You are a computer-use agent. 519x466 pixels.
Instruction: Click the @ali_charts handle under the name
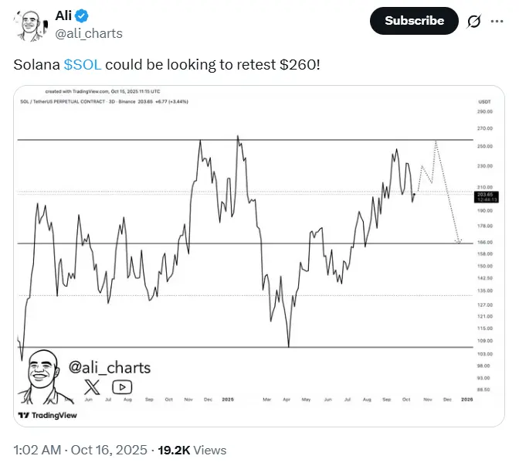click(x=89, y=33)
